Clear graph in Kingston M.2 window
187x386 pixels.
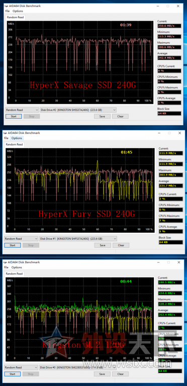120,374
